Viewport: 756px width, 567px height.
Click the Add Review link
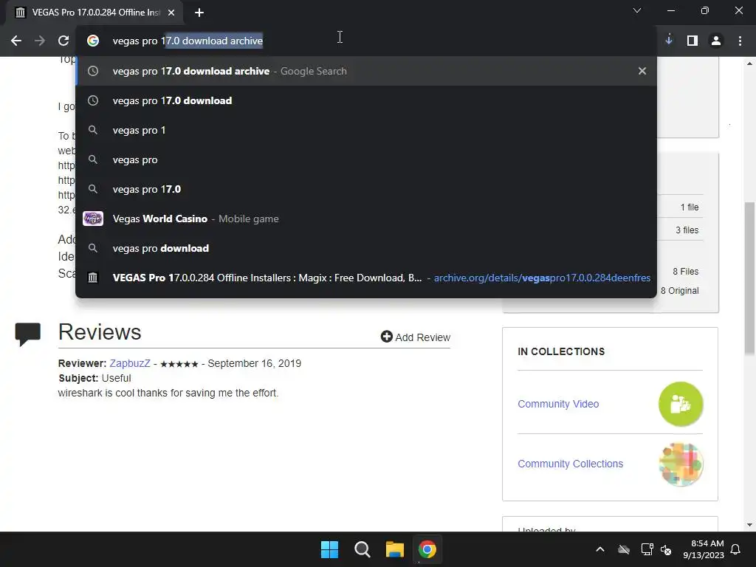(416, 337)
